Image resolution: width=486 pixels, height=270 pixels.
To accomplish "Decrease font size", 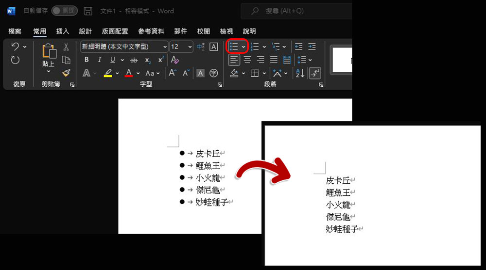I will pos(186,73).
